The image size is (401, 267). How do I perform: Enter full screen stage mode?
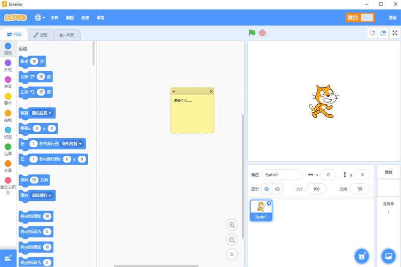pyautogui.click(x=395, y=33)
